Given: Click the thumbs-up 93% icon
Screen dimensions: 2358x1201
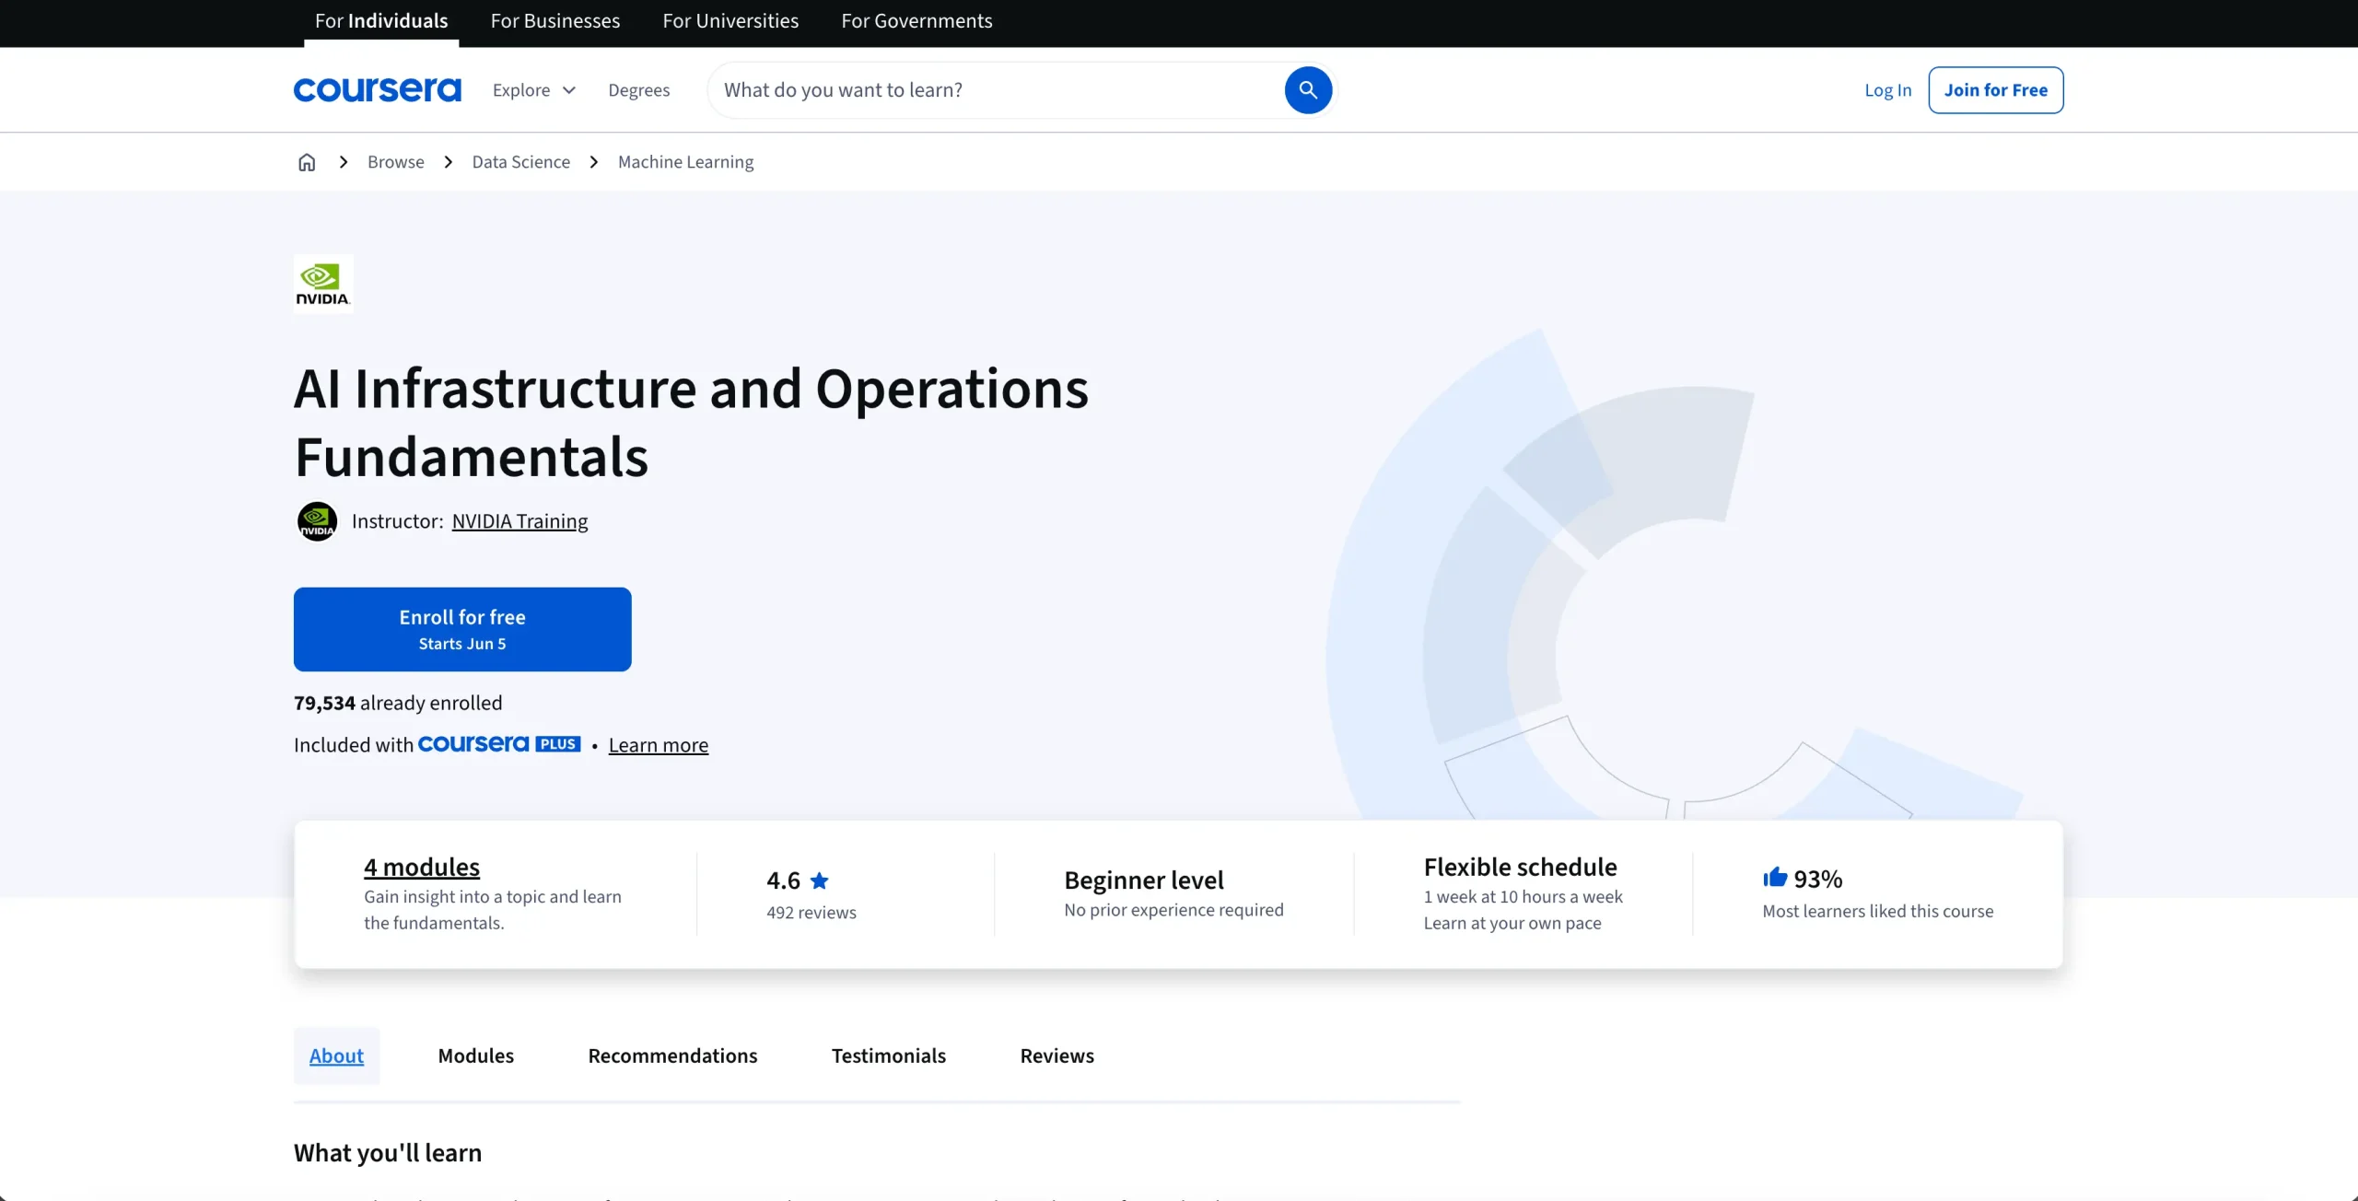Looking at the screenshot, I should [x=1774, y=878].
